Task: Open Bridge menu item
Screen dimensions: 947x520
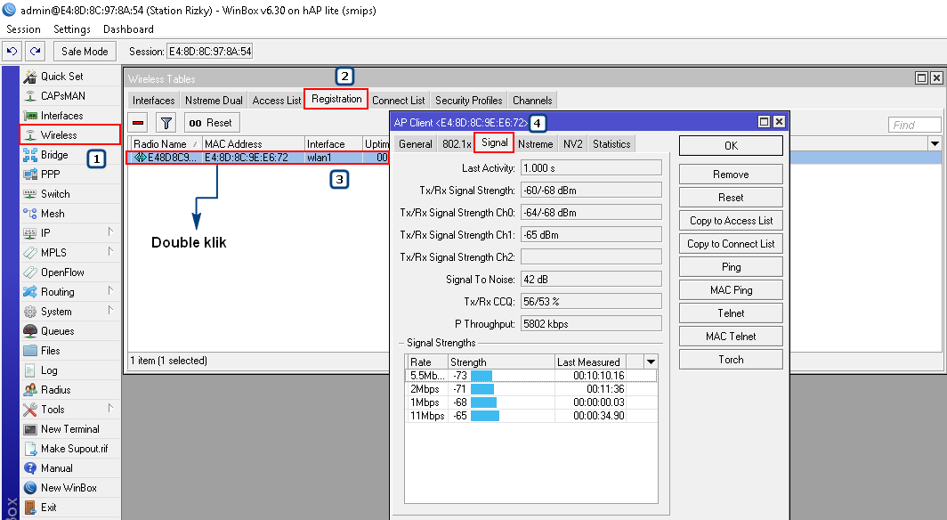Action: pos(54,155)
